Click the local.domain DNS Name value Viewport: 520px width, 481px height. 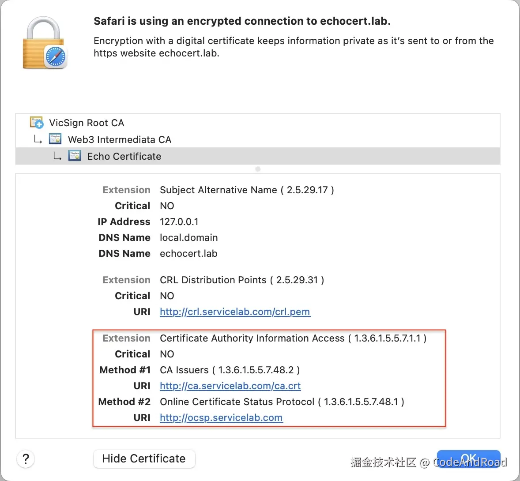(x=188, y=237)
